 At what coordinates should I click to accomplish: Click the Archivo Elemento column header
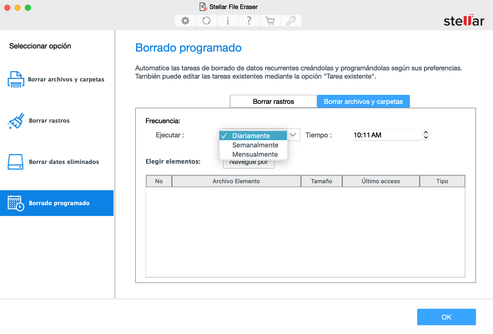tap(236, 181)
